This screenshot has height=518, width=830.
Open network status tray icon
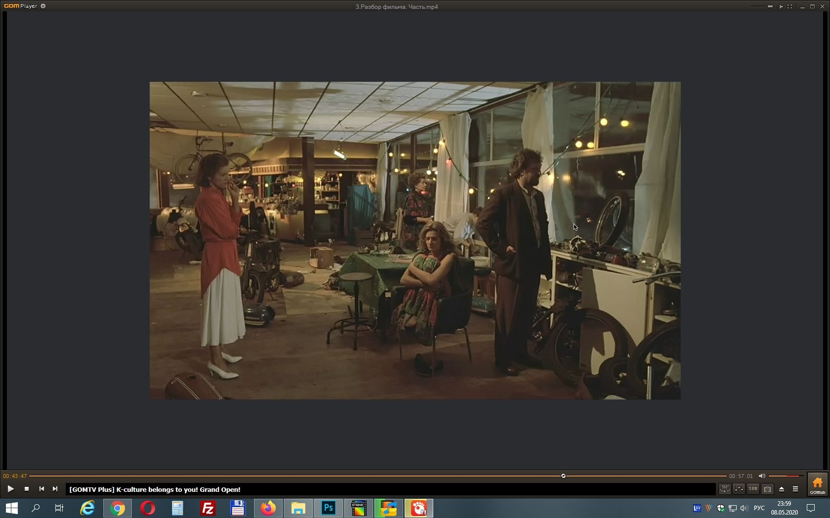pos(733,508)
